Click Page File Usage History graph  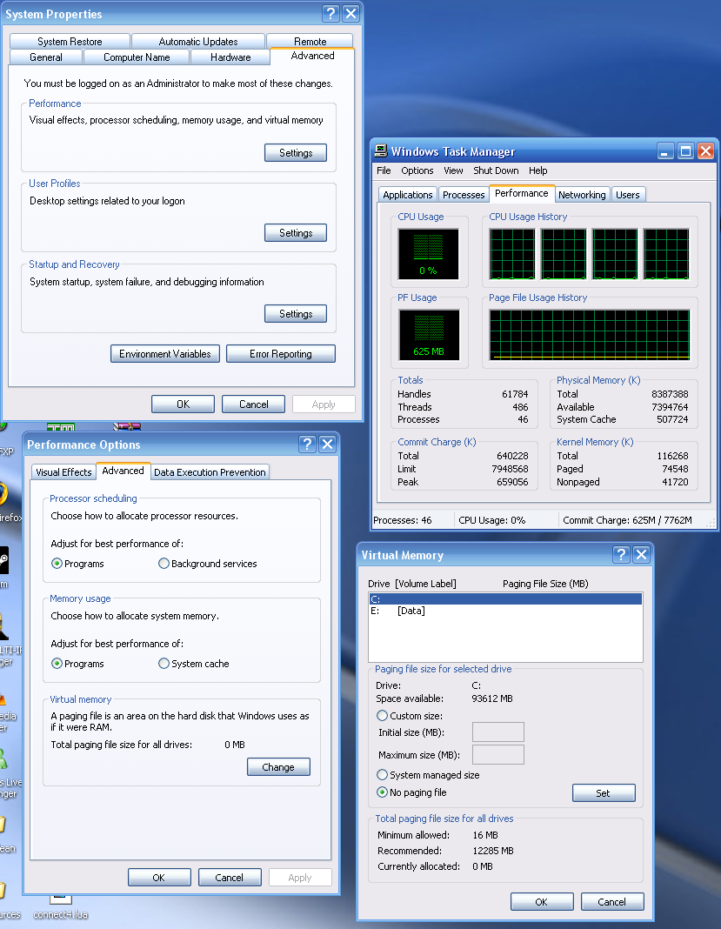point(590,335)
